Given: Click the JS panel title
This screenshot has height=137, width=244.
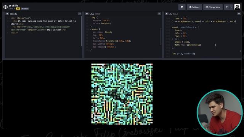Looking at the screenshot, I should (170, 14).
